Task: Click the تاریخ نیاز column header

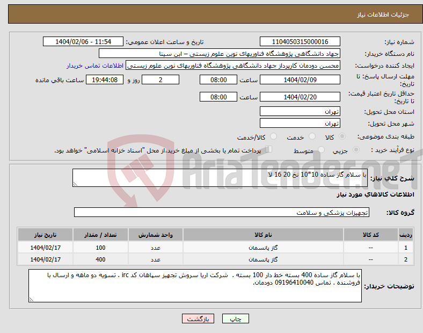Action: pyautogui.click(x=45, y=235)
